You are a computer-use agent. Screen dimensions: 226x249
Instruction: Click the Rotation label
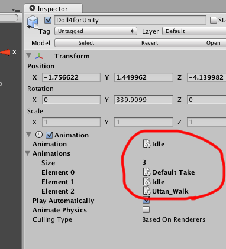click(40, 89)
